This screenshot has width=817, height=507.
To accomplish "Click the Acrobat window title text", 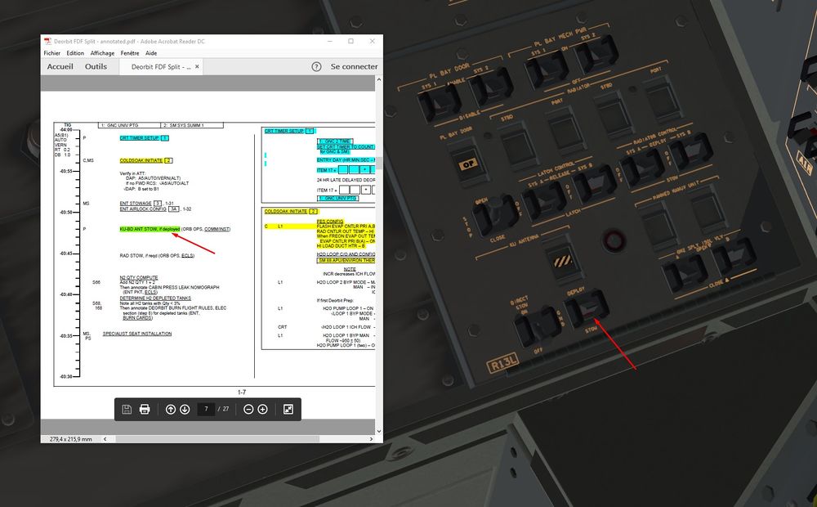I will (129, 41).
